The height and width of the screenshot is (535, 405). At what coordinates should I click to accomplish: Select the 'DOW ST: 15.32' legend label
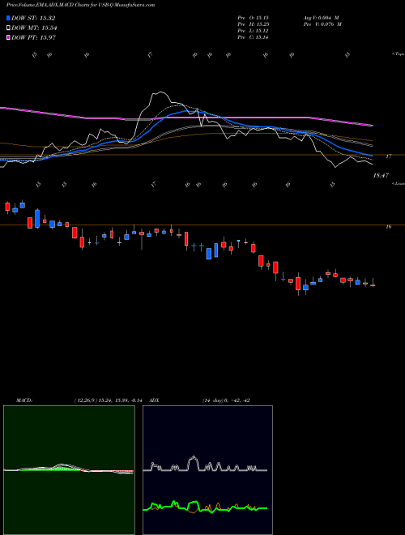point(33,19)
